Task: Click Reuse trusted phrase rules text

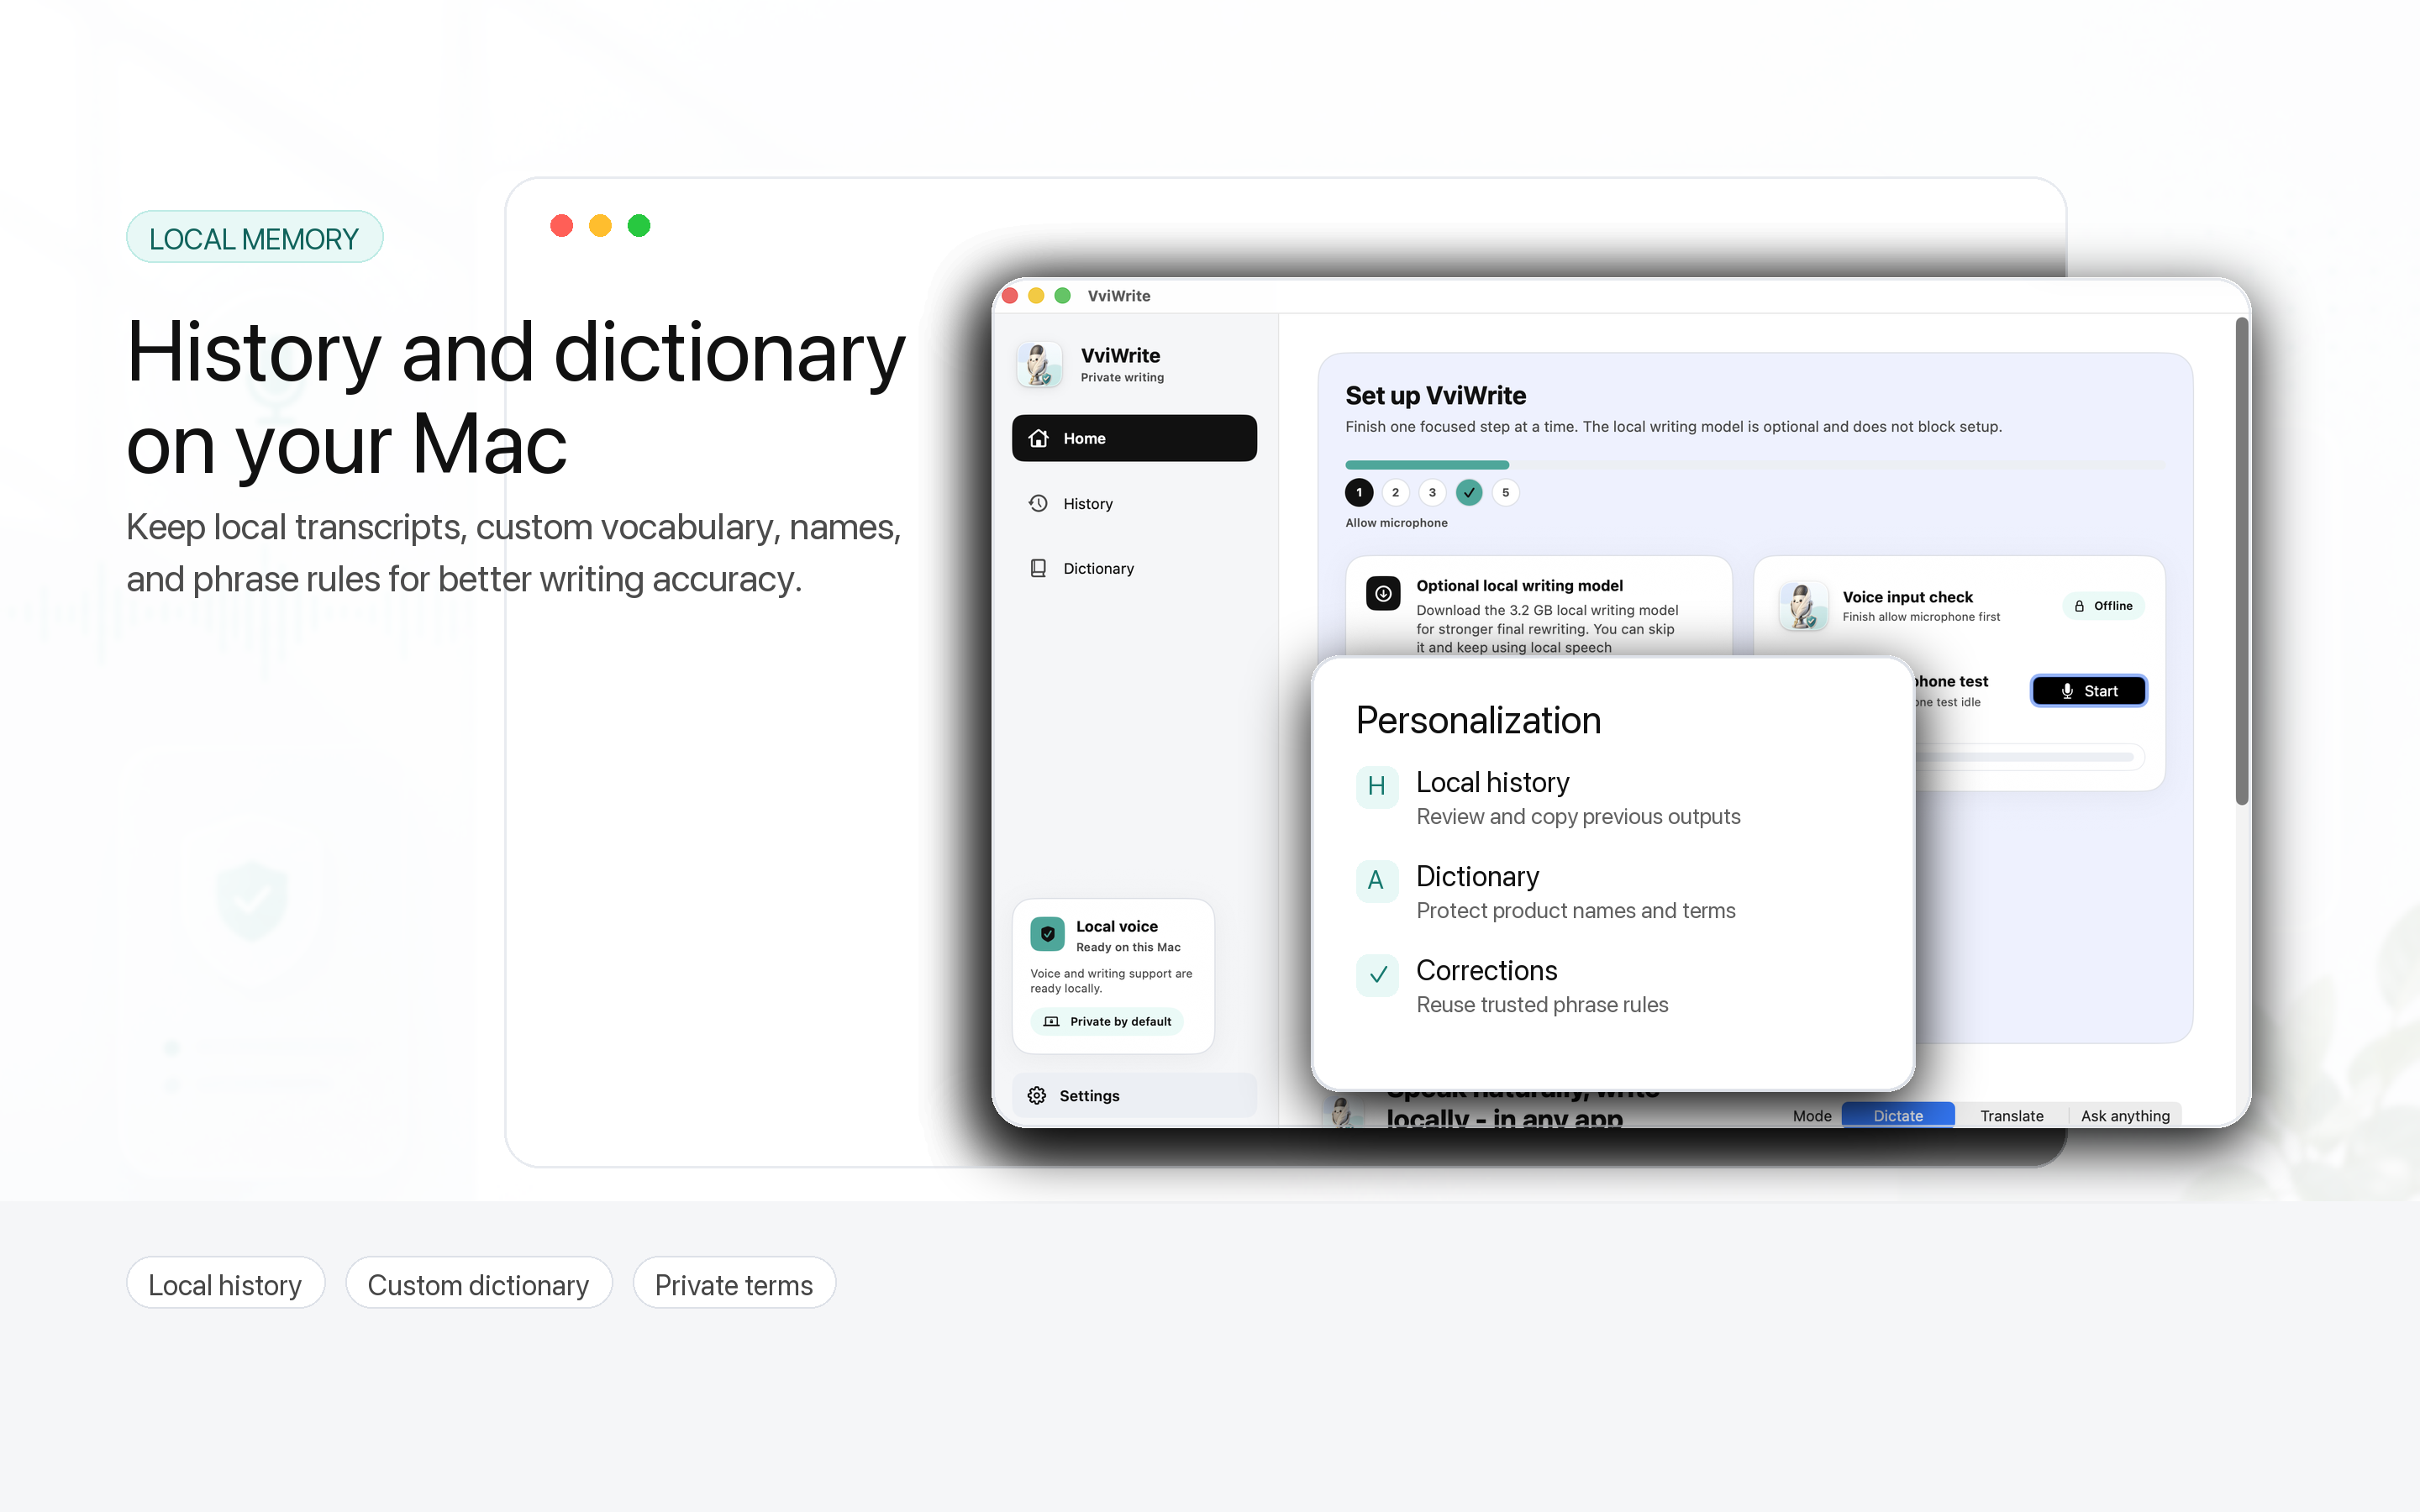Action: click(x=1542, y=1005)
